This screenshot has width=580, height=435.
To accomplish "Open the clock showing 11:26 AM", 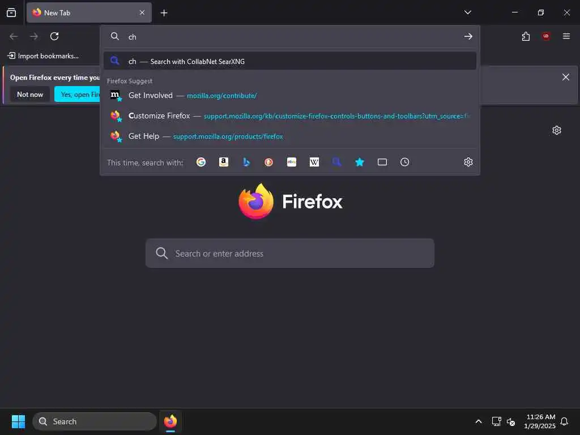I will 540,421.
